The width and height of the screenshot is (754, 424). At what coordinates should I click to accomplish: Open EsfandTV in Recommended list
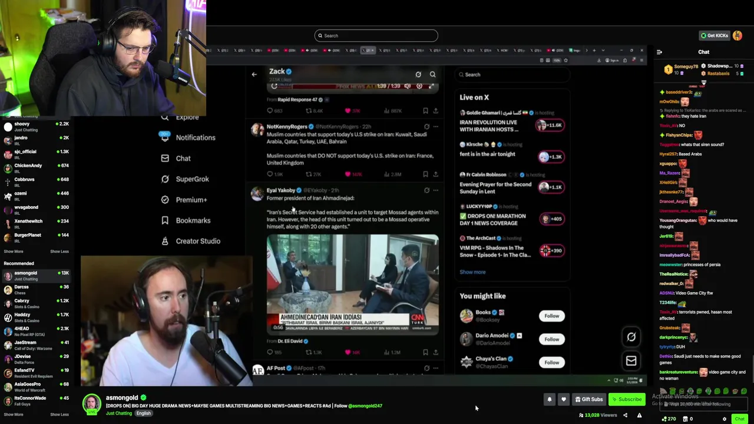tap(35, 373)
